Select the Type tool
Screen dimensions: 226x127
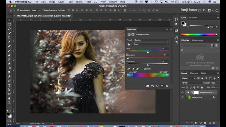9,85
